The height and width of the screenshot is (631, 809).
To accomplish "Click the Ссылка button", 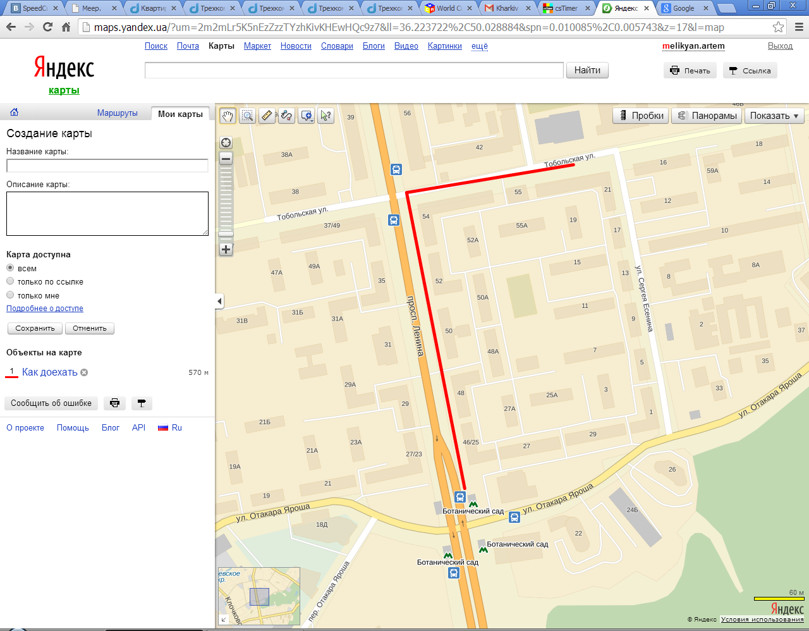I will (x=750, y=71).
